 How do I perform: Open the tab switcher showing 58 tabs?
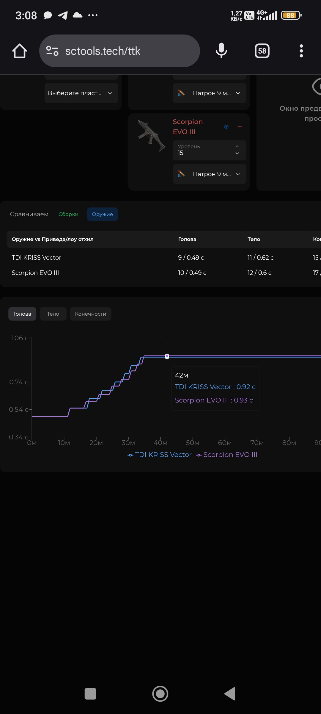pos(262,51)
